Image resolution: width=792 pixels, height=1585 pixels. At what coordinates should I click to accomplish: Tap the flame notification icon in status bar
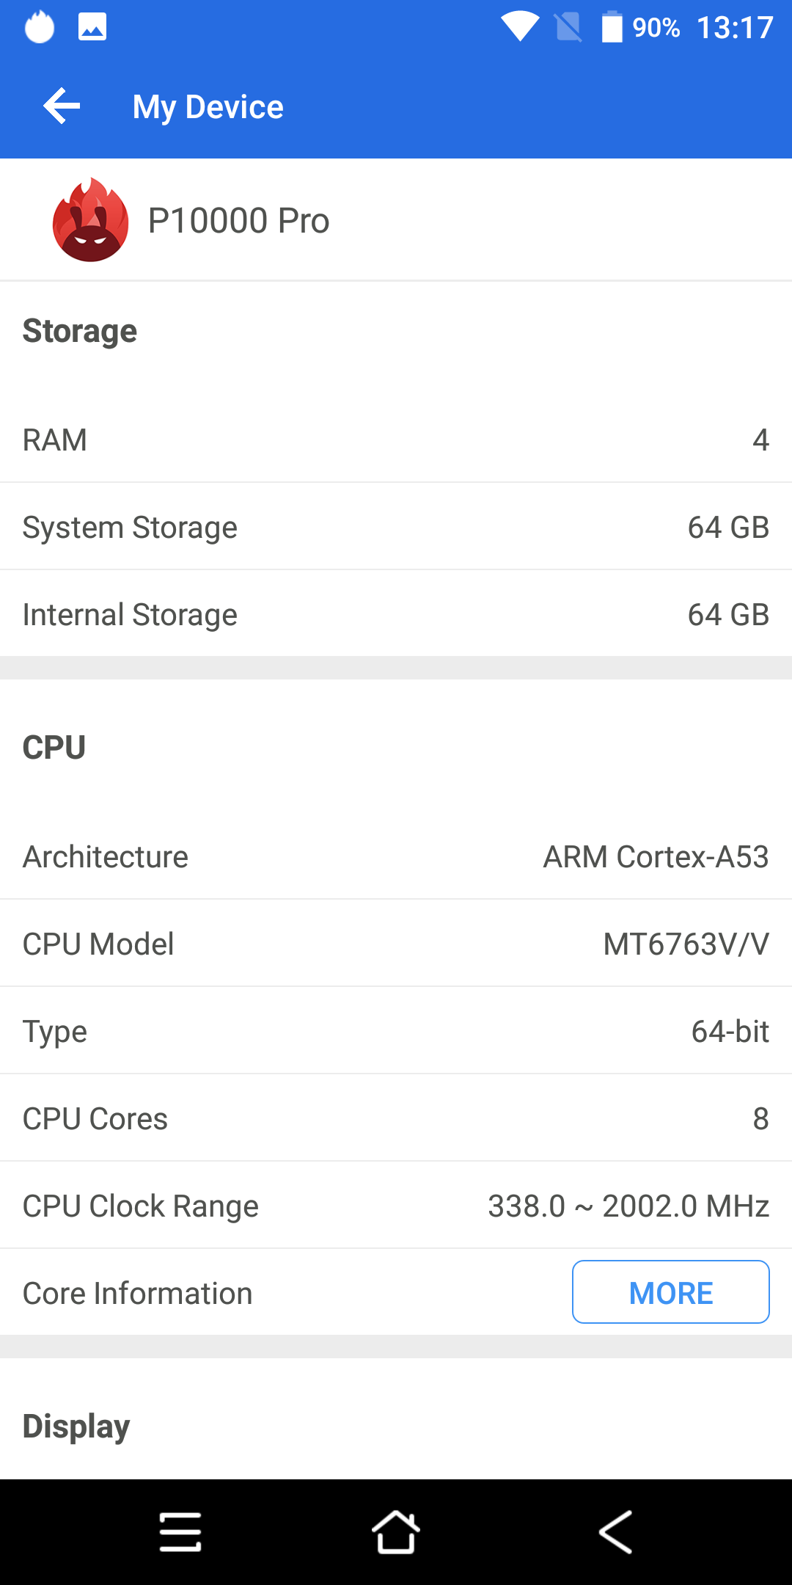40,27
